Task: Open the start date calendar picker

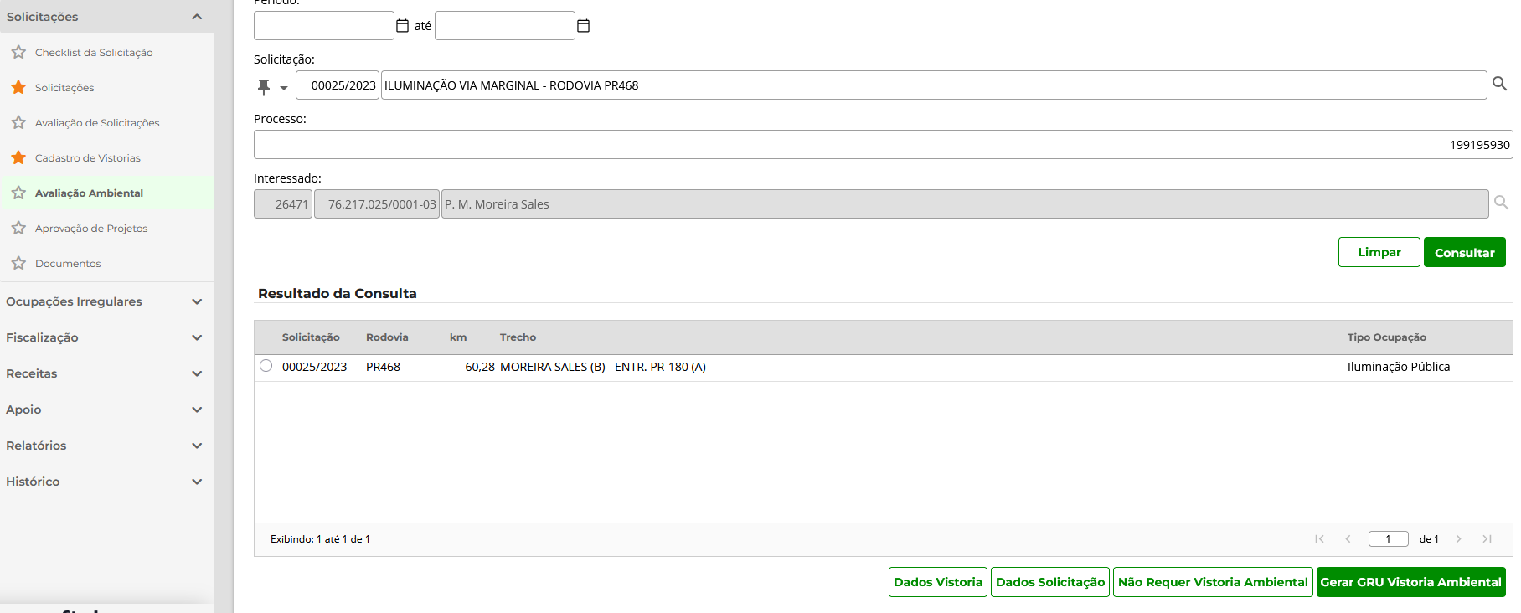Action: (x=402, y=26)
